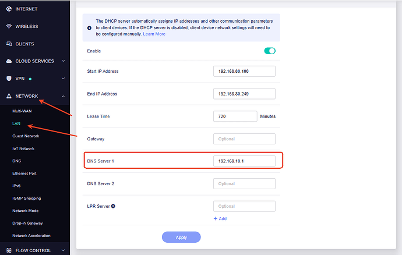Select the IGMP Snooping menu item
This screenshot has height=255, width=402.
27,199
